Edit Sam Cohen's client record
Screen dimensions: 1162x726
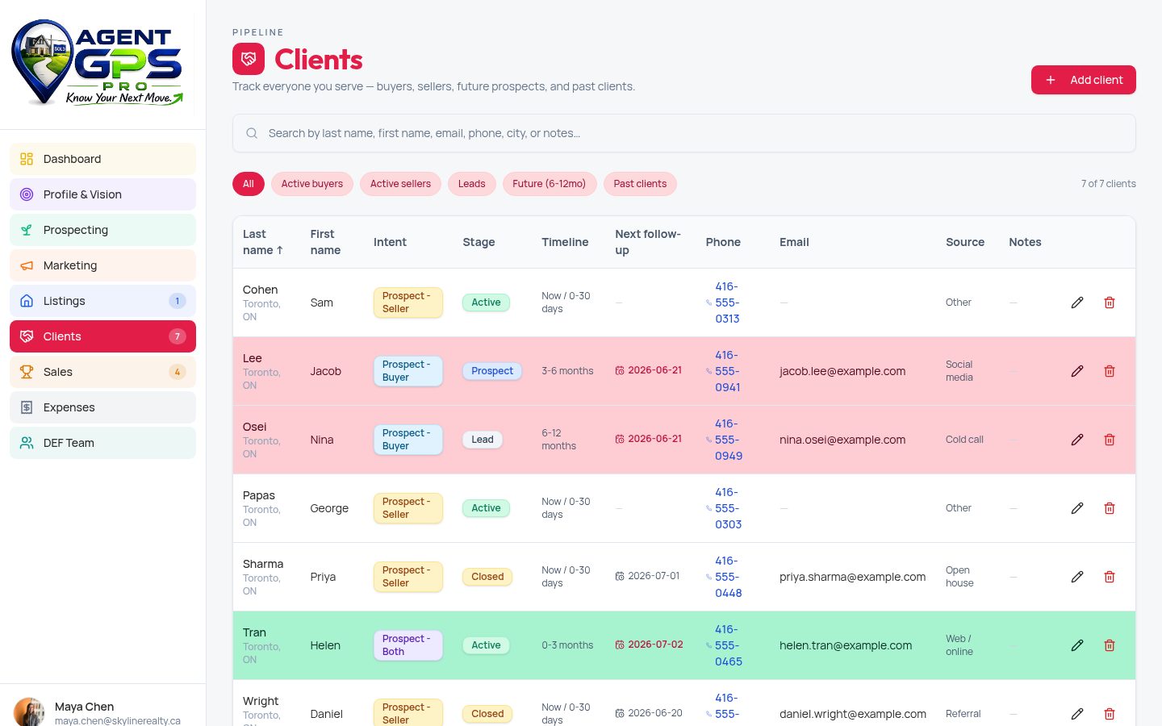1077,302
